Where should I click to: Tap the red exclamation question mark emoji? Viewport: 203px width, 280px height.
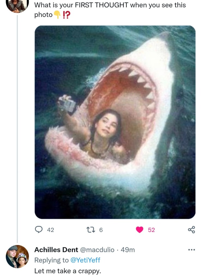point(66,15)
